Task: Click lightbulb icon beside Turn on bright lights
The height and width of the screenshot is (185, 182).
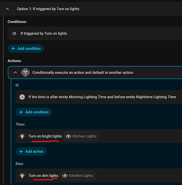Action: tap(22, 136)
